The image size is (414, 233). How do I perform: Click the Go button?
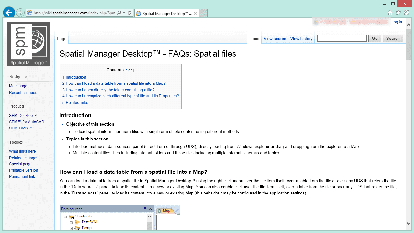tap(375, 38)
